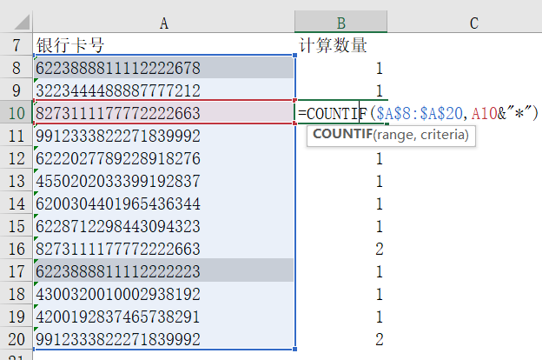Select cell B18 showing count 1

click(x=340, y=293)
